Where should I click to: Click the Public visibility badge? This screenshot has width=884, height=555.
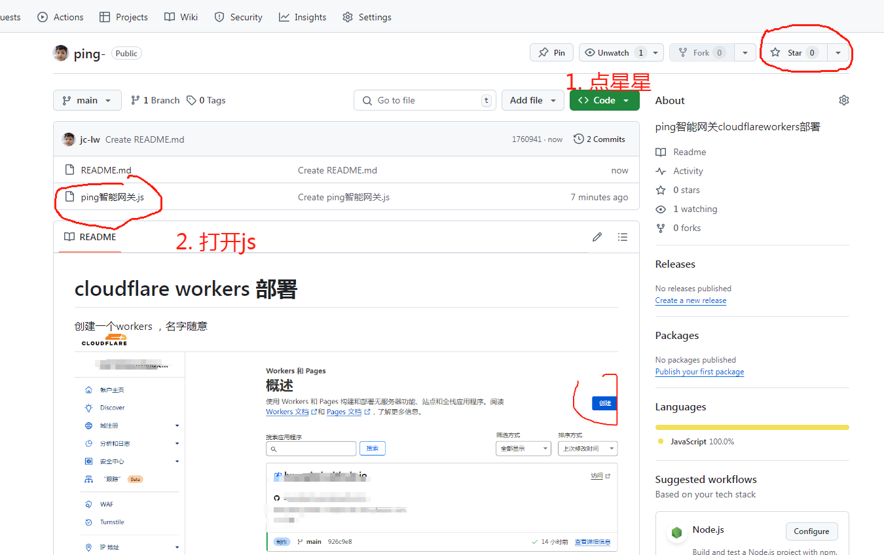[126, 54]
